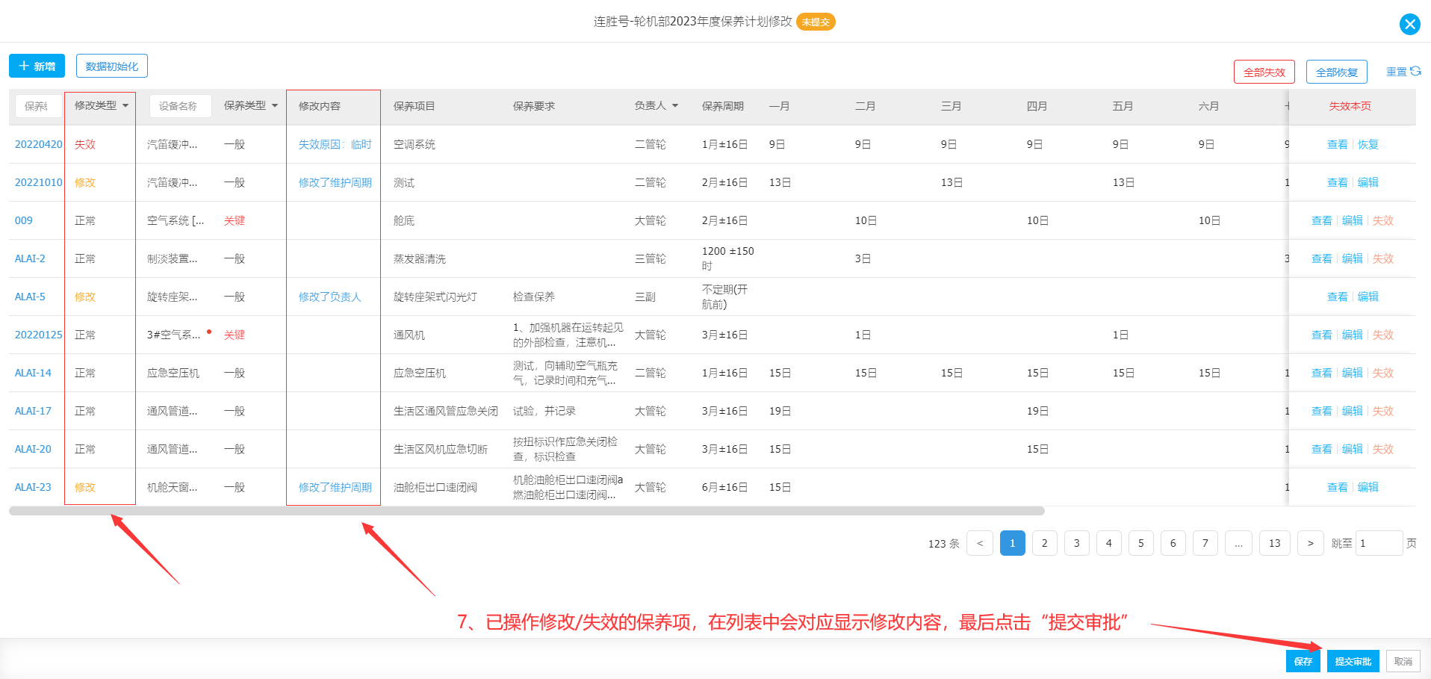Click 失效 for row ALAI-2
Viewport: 1431px width, 679px height.
click(x=1382, y=258)
